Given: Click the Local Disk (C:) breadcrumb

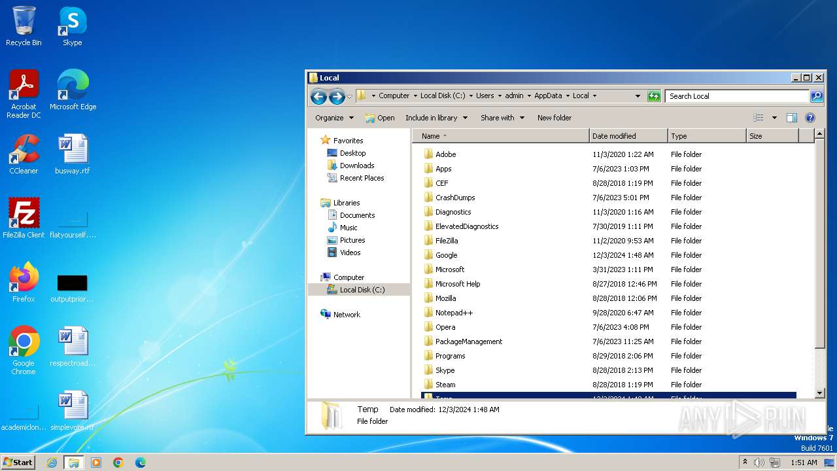Looking at the screenshot, I should coord(443,96).
